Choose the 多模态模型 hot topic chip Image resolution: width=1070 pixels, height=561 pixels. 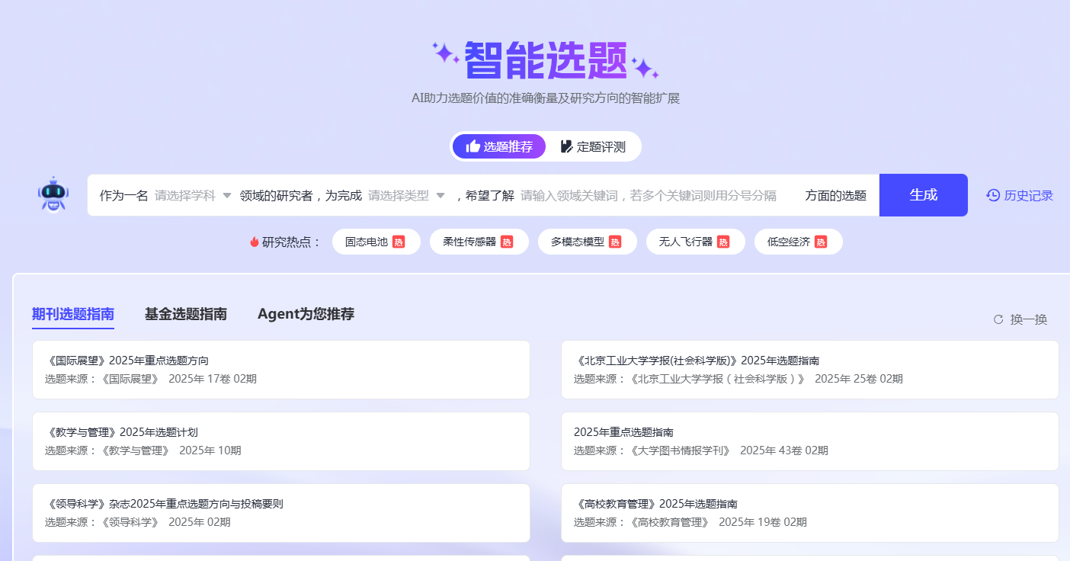tap(587, 242)
